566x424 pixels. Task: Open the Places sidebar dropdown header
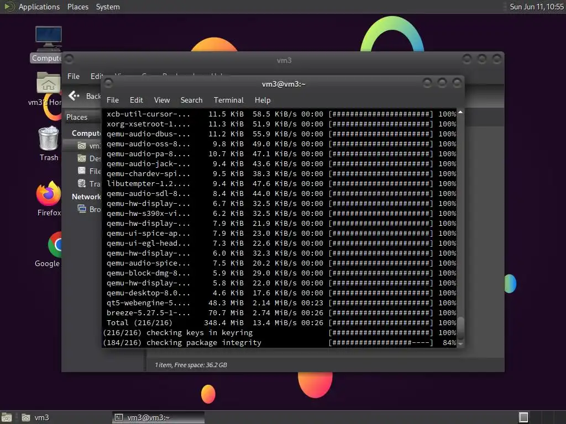[83, 117]
